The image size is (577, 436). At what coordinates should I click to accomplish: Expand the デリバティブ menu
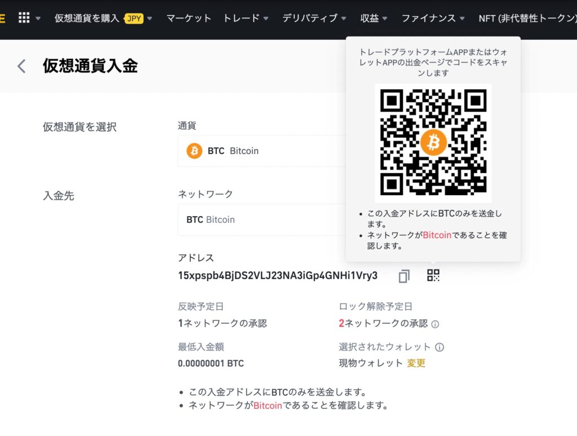[x=314, y=18]
